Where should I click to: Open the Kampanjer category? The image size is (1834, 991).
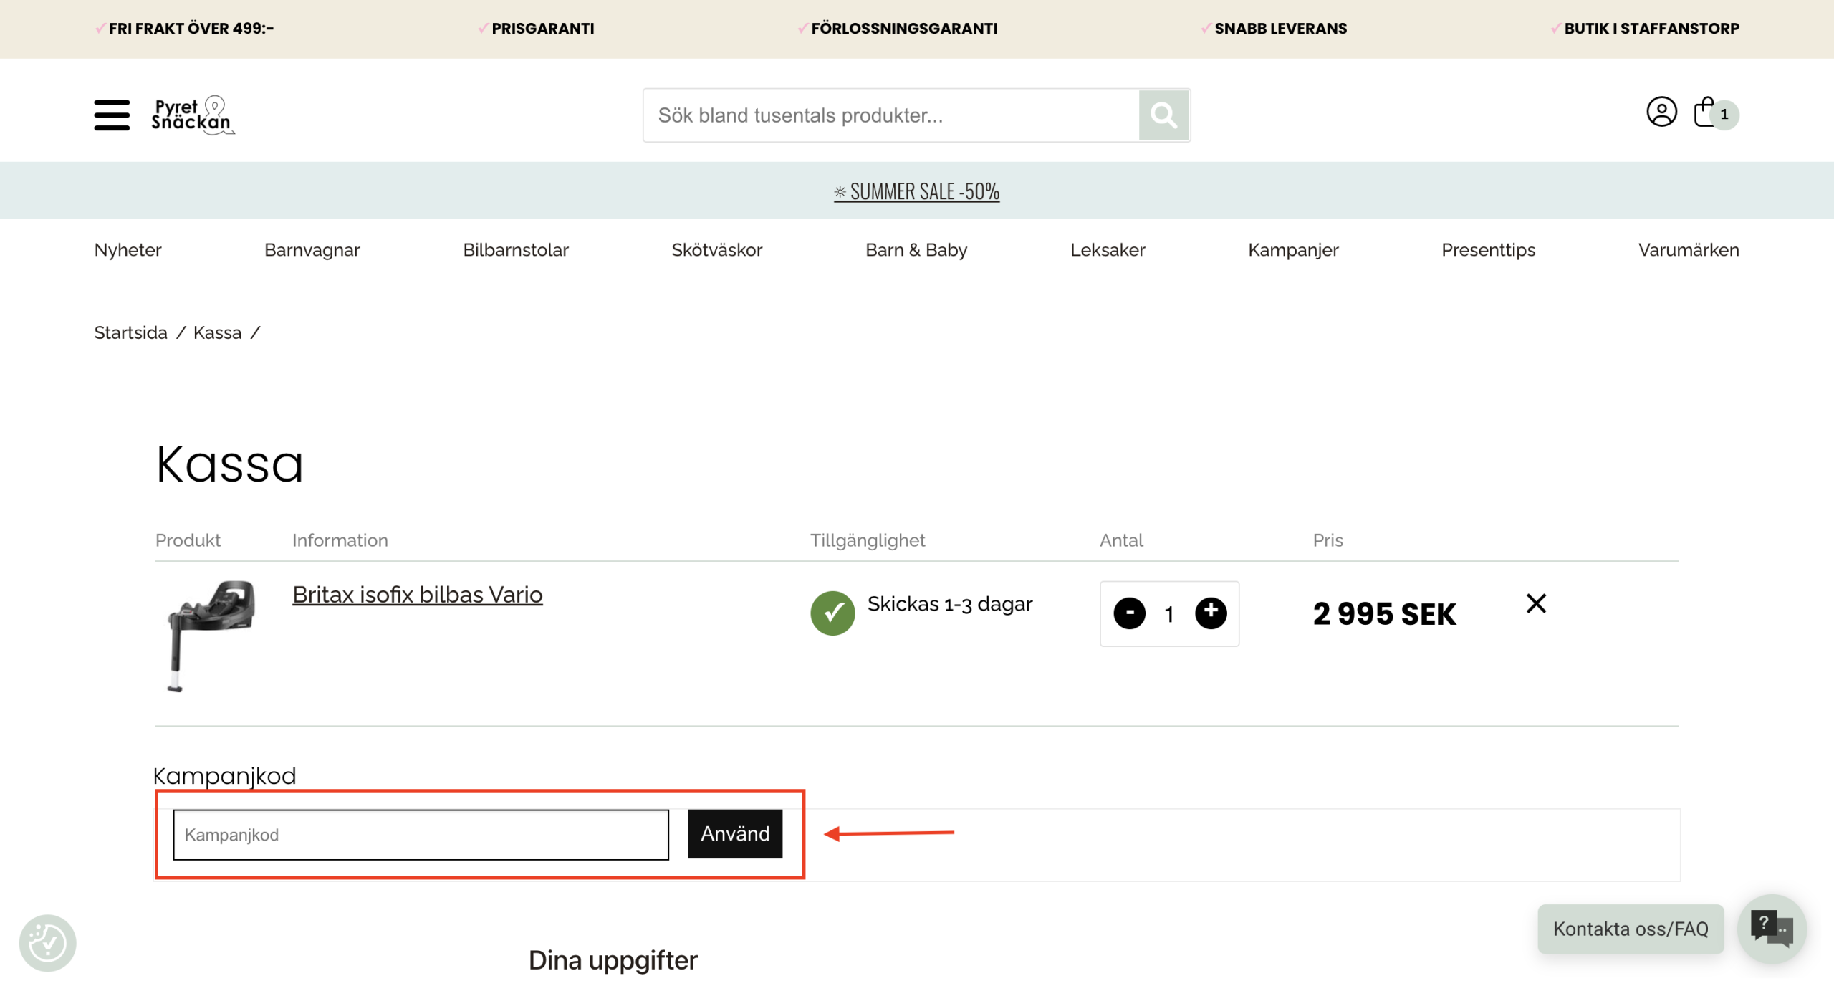tap(1293, 250)
